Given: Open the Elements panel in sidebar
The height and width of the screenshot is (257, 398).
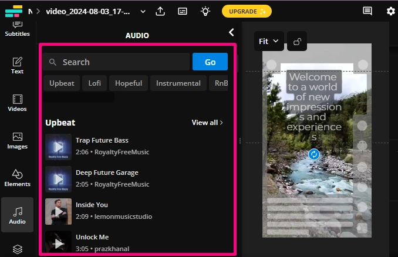Looking at the screenshot, I should (x=18, y=178).
